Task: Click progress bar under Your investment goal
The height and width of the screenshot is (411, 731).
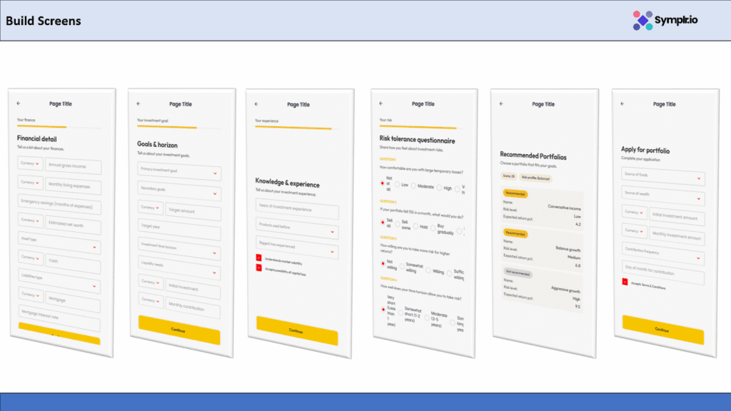Action: (166, 128)
